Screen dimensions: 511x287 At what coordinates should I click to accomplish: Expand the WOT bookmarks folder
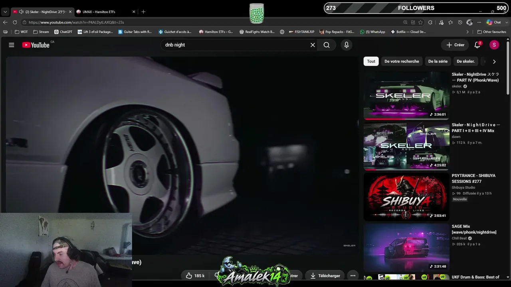coord(21,32)
